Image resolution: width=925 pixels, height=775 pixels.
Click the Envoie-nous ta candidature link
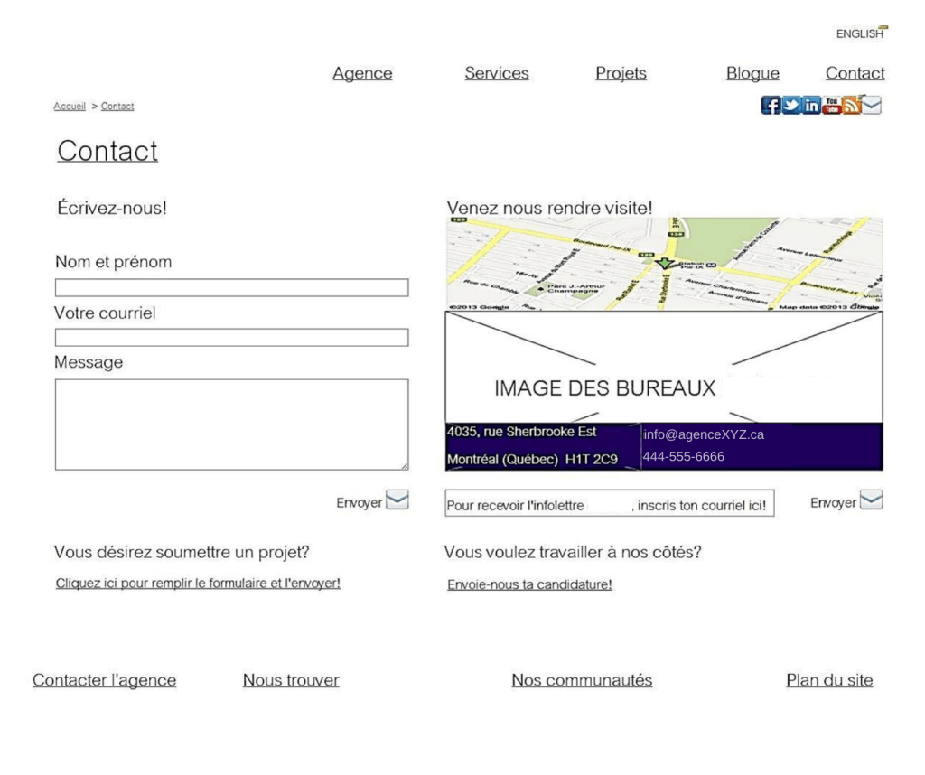click(x=529, y=585)
